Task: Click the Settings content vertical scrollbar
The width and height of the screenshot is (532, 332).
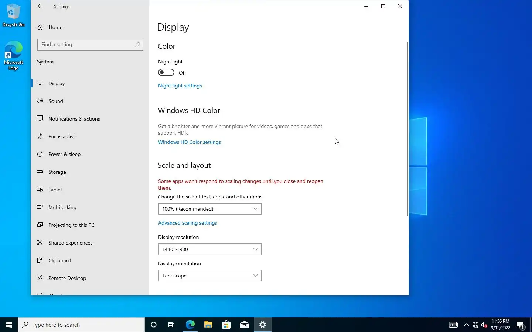Action: [407, 129]
